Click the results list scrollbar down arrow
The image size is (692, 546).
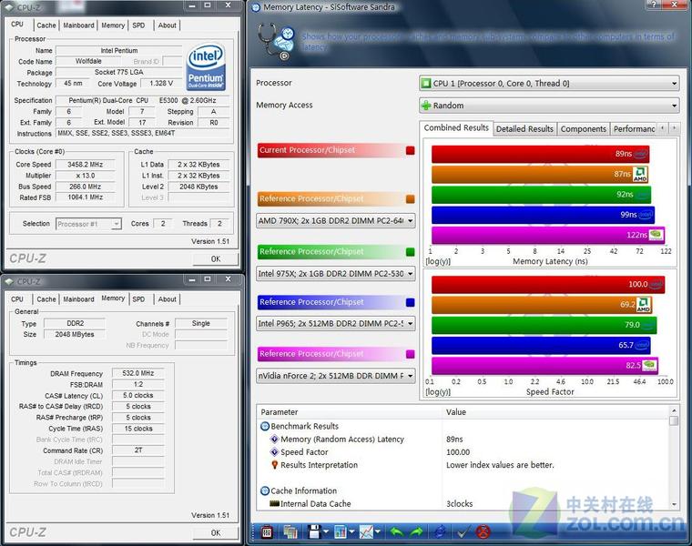[674, 504]
